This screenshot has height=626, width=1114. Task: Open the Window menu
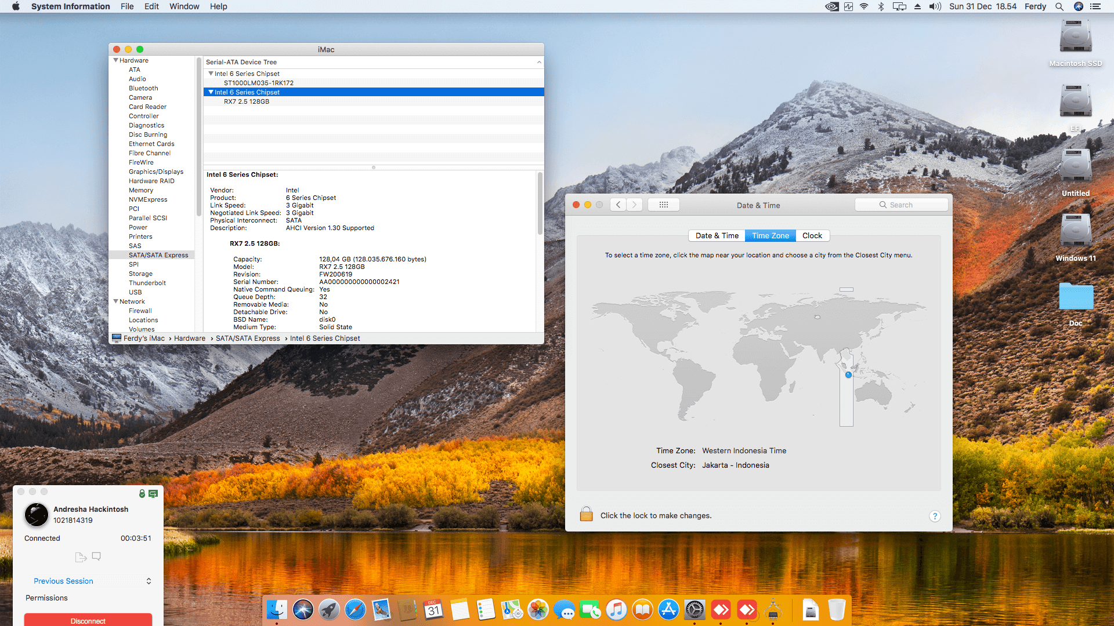point(184,6)
